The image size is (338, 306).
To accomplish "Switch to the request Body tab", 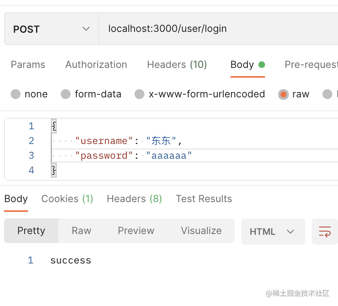I will (247, 65).
